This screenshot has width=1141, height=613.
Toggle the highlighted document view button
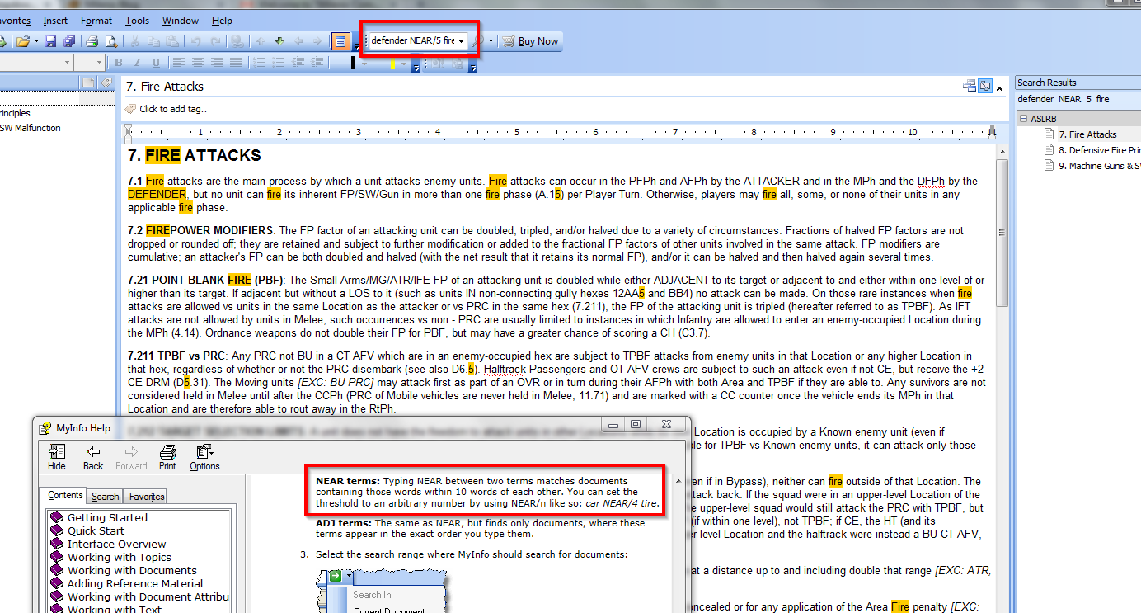[x=340, y=41]
